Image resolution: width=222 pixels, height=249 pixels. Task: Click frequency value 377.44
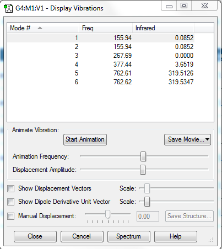pyautogui.click(x=122, y=64)
